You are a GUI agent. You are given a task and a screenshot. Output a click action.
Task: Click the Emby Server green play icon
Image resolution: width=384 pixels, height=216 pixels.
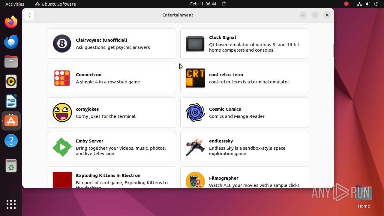[x=62, y=147]
